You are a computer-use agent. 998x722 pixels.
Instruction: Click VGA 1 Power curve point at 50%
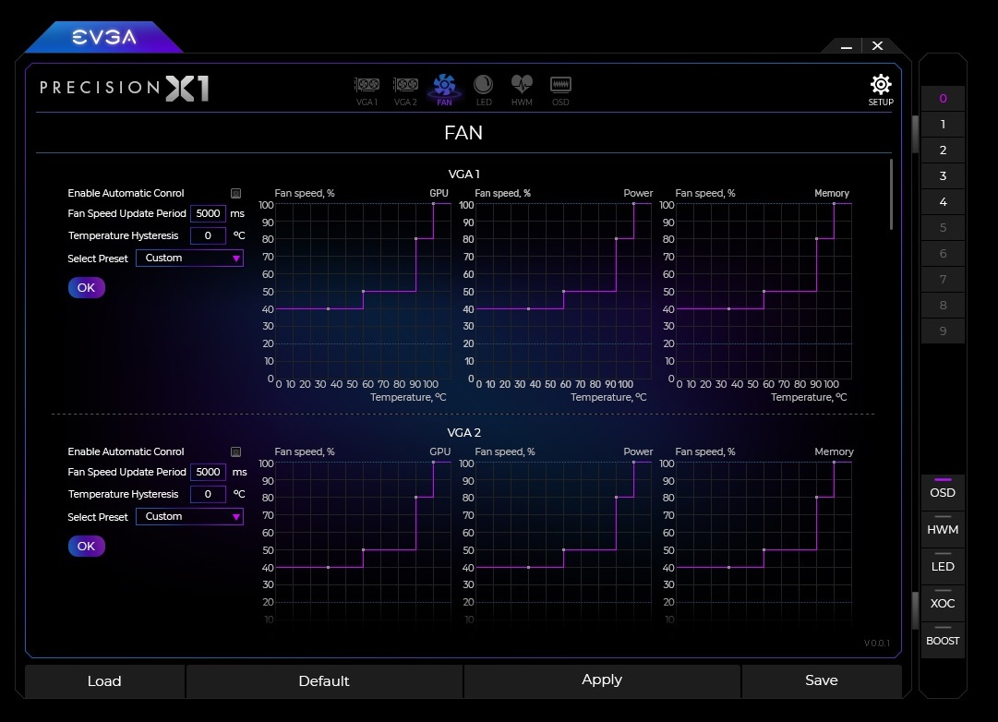pyautogui.click(x=563, y=292)
